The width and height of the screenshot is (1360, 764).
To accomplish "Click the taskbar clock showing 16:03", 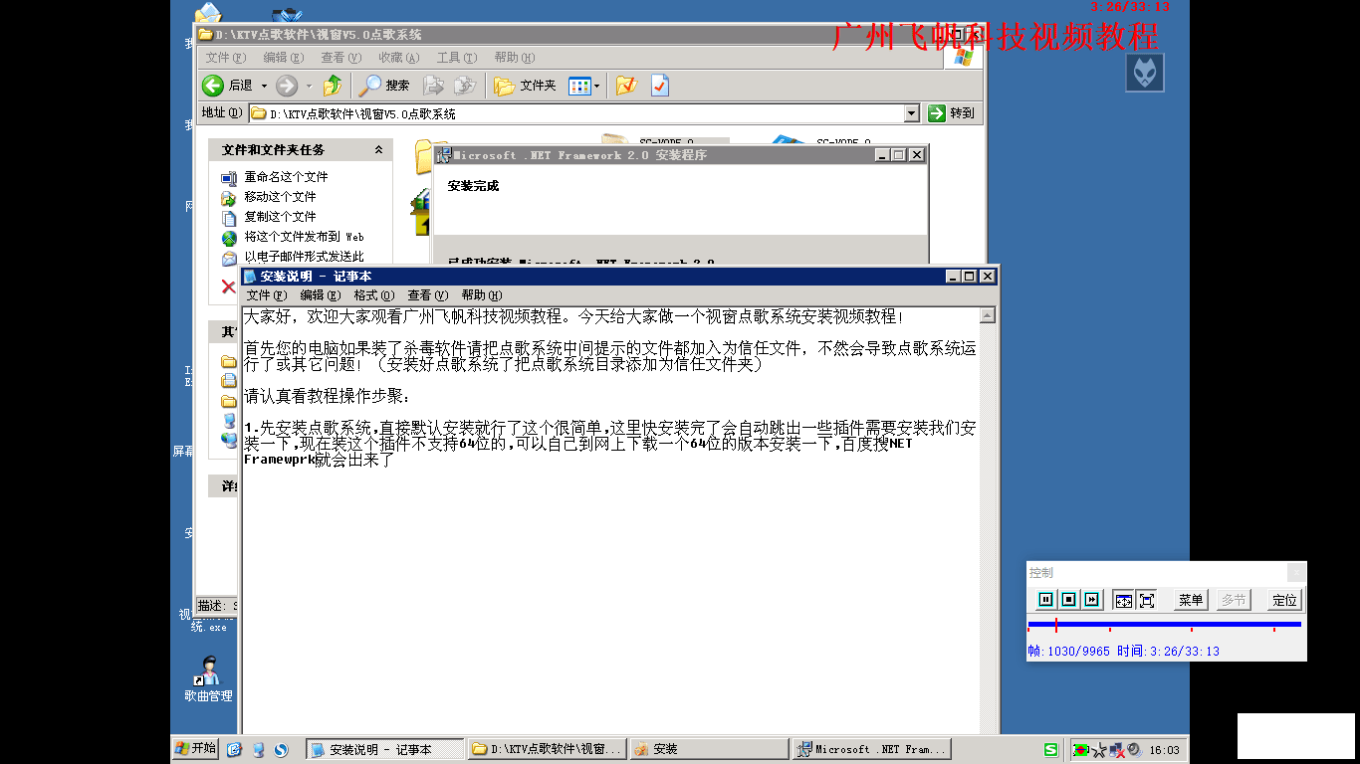I will 1164,750.
